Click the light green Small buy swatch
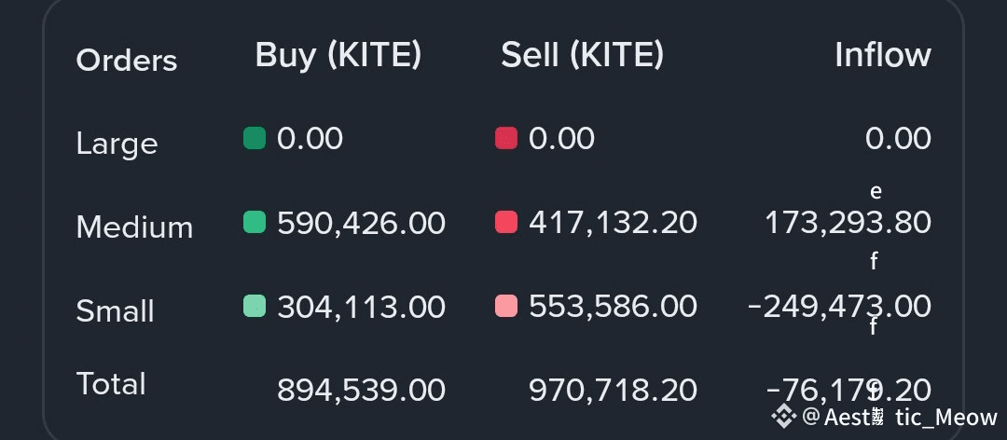The image size is (1007, 440). pyautogui.click(x=255, y=306)
